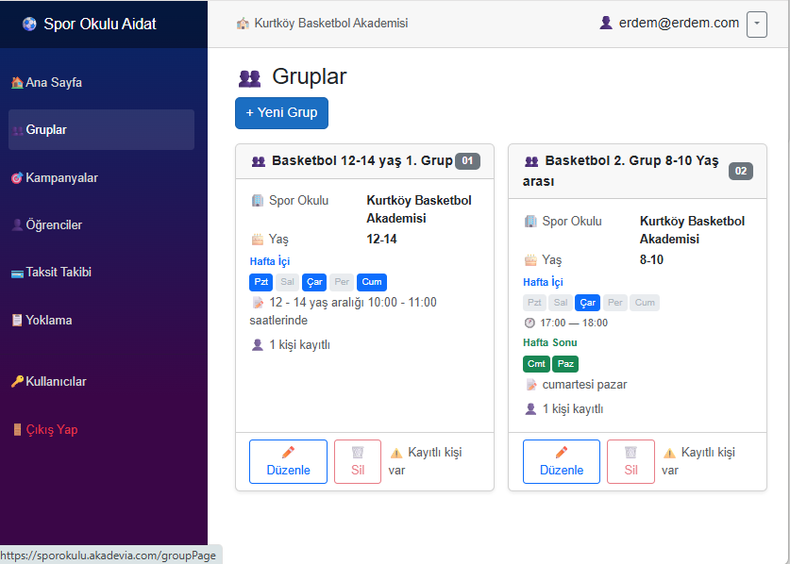Click the green Cmt weekend badge

click(x=536, y=363)
